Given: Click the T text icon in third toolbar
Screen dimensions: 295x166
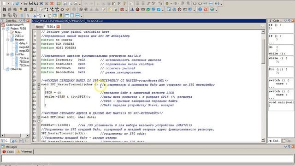Looking at the screenshot, I should coord(45,16).
